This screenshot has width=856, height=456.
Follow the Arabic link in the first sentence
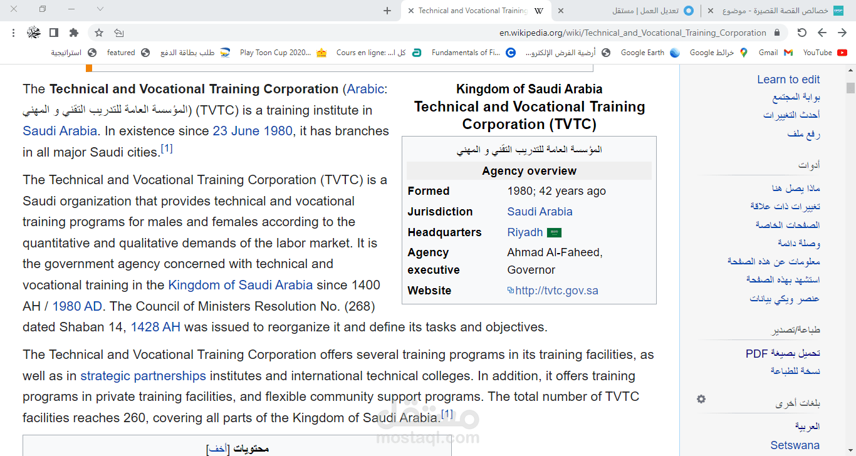point(365,89)
